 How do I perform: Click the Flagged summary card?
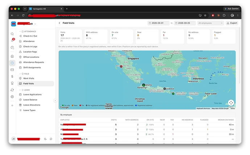(x=224, y=36)
